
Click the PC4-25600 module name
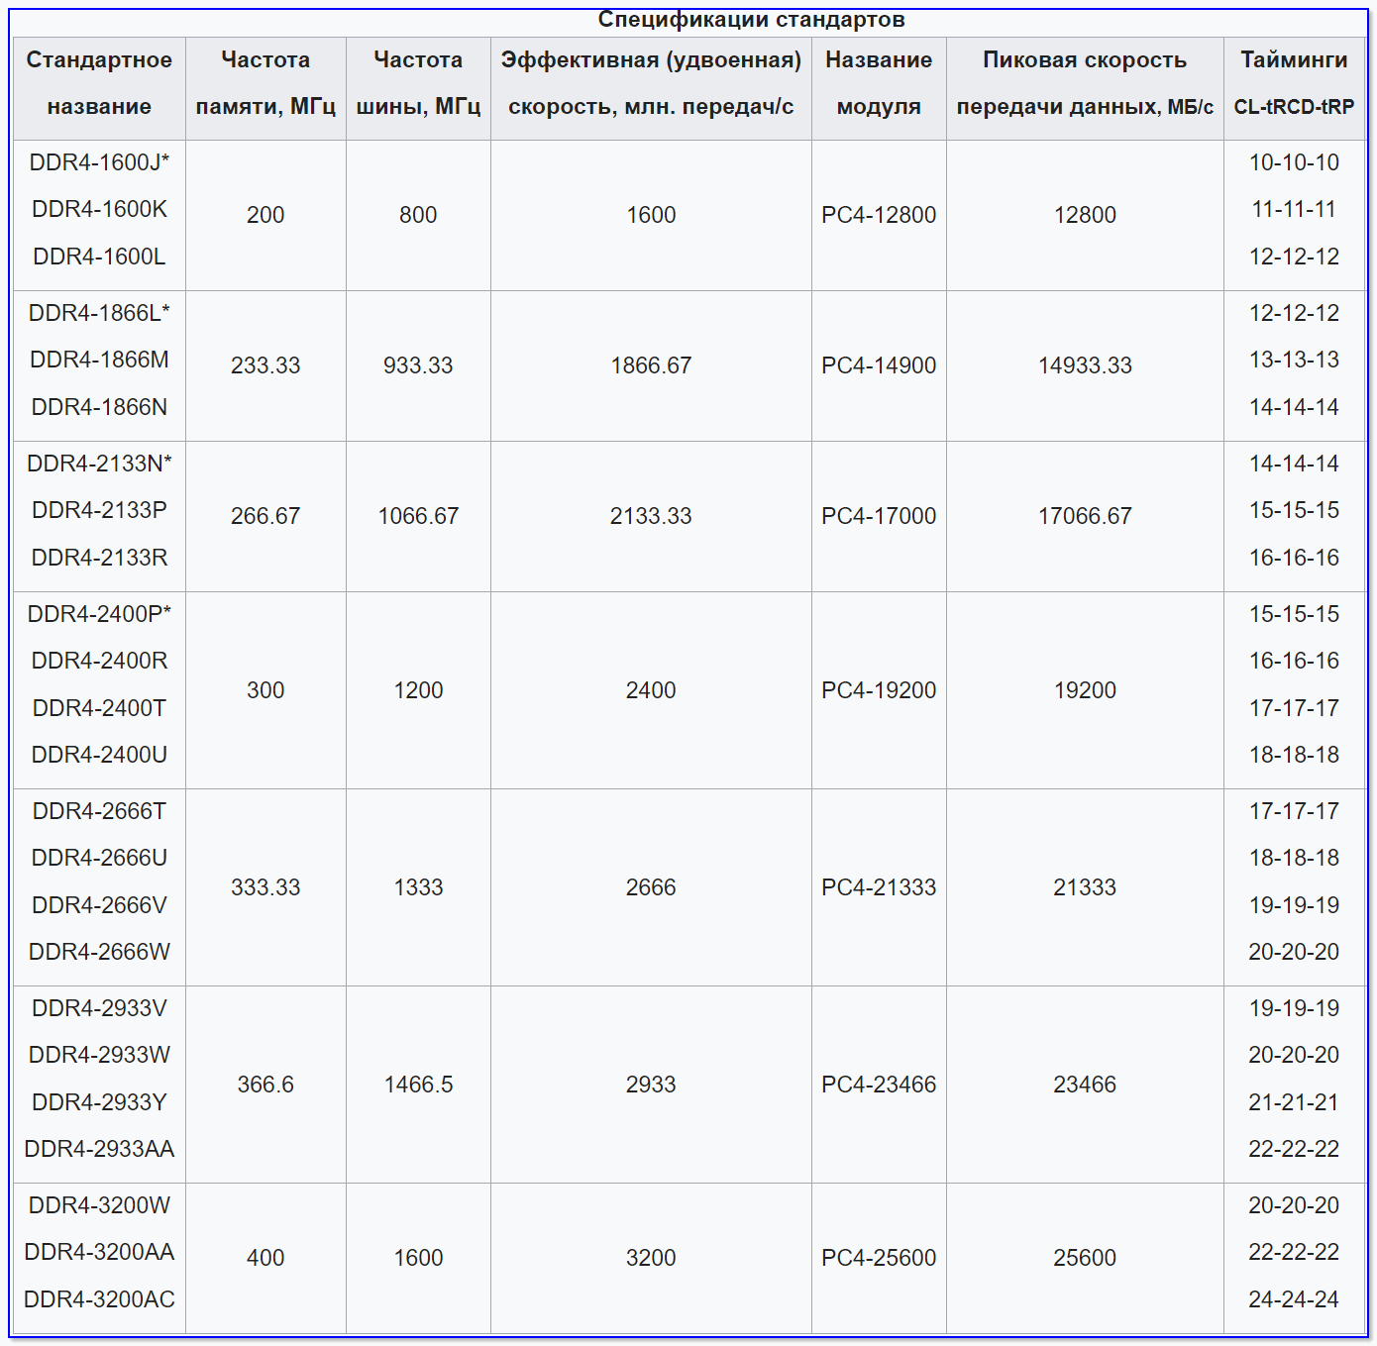point(879,1258)
